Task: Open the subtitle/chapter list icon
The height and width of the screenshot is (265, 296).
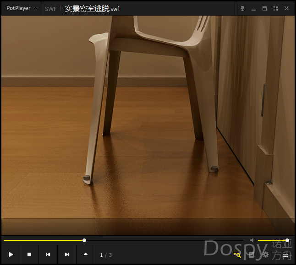Action: 251,254
